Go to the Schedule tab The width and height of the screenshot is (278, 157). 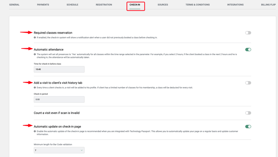pos(72,5)
